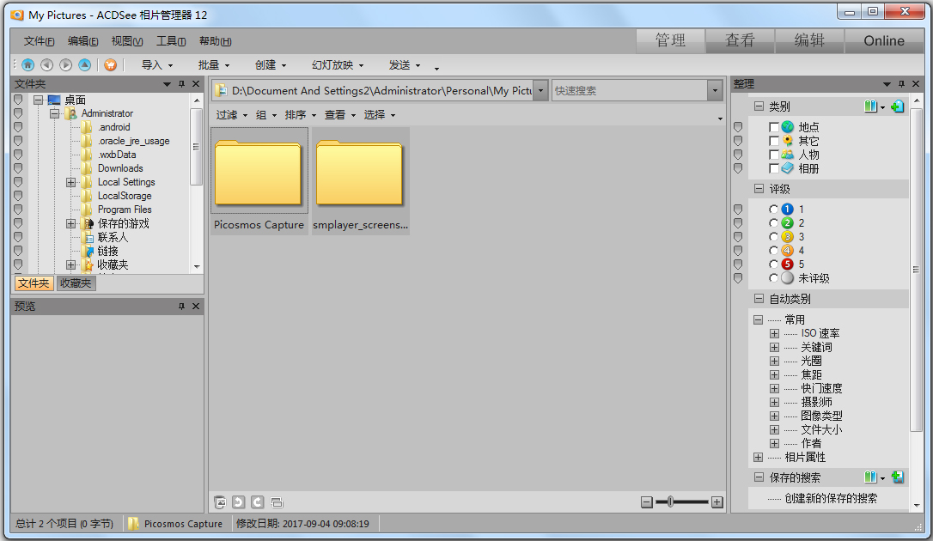The width and height of the screenshot is (933, 541).
Task: Open the 排序 dropdown
Action: pos(301,115)
